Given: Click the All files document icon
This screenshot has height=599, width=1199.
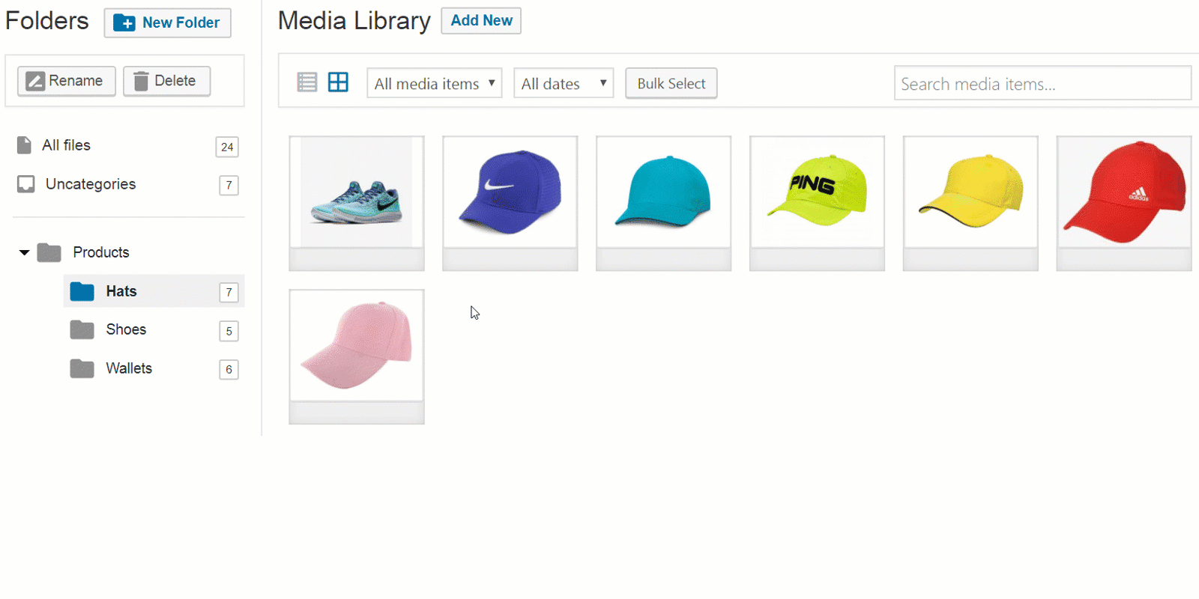Looking at the screenshot, I should [x=25, y=145].
